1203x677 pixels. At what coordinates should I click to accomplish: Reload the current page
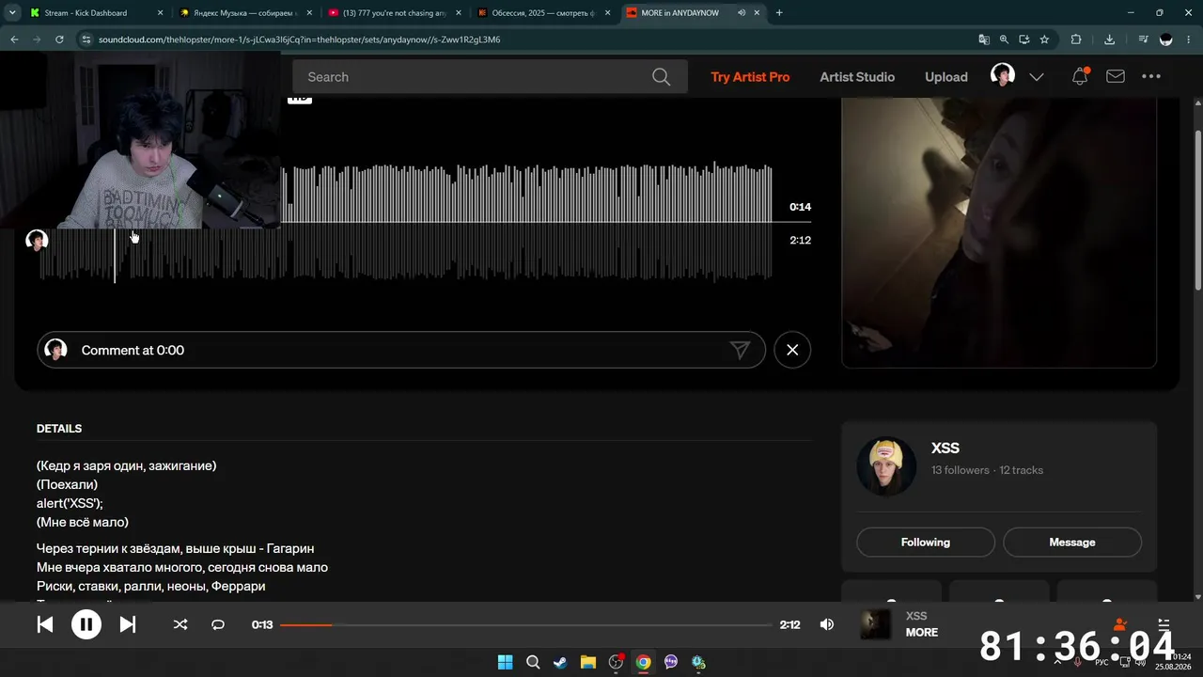[59, 39]
